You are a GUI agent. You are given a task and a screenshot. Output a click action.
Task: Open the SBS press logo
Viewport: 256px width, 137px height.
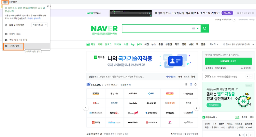[151, 94]
